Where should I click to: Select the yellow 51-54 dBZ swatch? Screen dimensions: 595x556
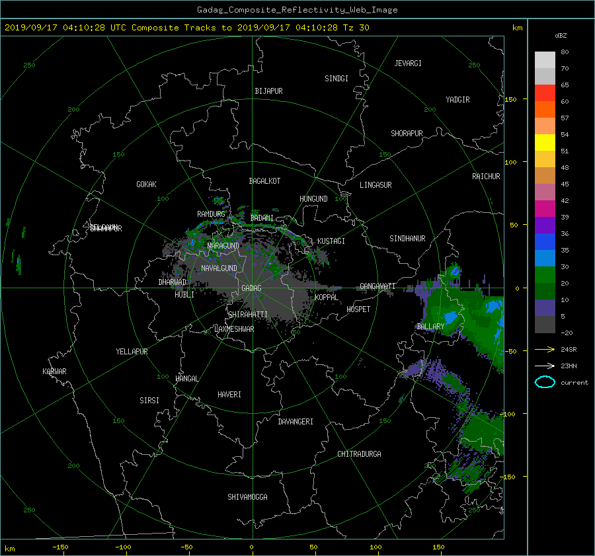tap(545, 142)
